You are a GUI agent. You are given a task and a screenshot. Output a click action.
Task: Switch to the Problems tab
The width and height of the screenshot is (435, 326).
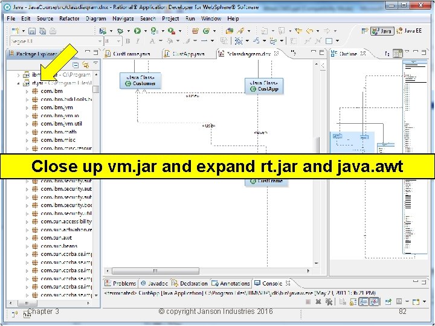point(121,283)
